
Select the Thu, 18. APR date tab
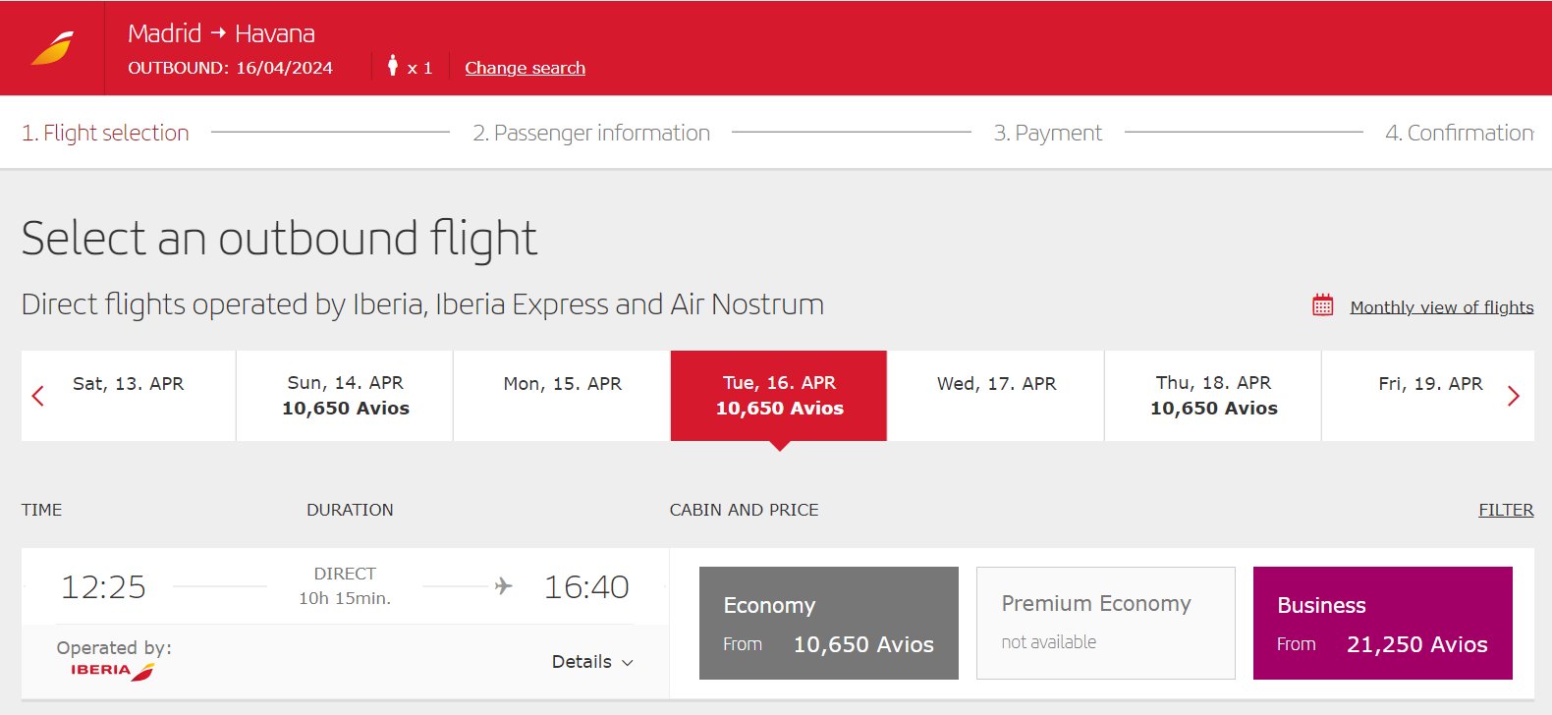tap(1213, 396)
